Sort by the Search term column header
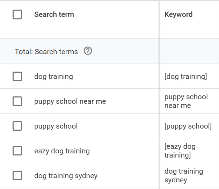Viewport: 219px width, 189px height. pos(54,15)
